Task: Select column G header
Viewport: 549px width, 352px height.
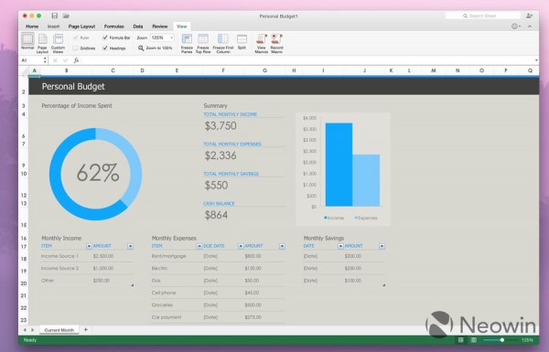Action: [264, 70]
